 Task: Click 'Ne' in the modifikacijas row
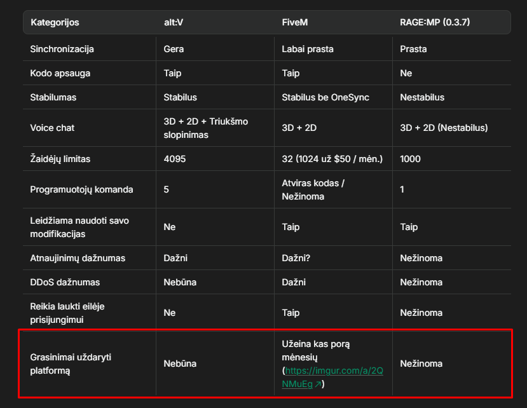169,227
